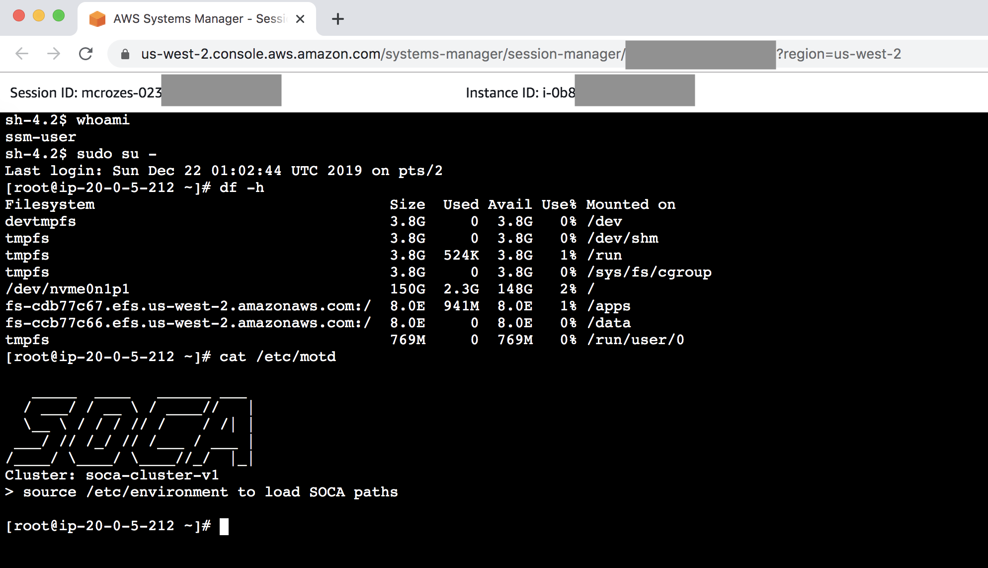Click the 'cat /etc/motd' command line
The image size is (988, 568).
coord(277,357)
